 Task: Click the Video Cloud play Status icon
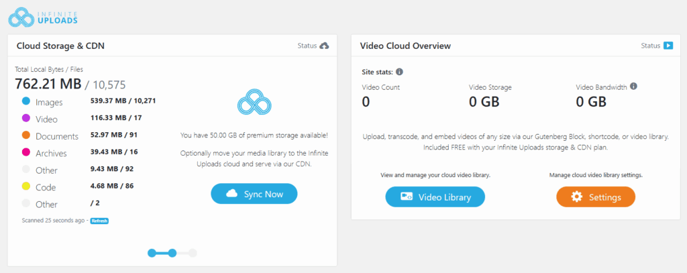pos(668,46)
